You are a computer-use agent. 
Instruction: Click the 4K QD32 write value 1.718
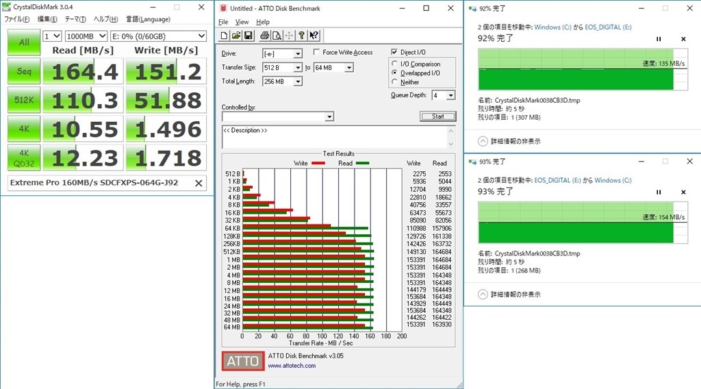coord(166,158)
